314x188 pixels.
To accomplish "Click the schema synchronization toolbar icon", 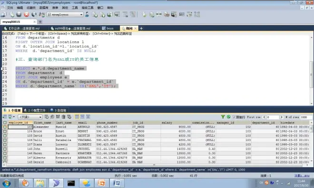I will pos(117,14).
